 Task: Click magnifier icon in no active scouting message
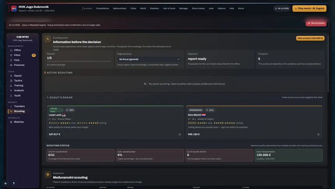[x=145, y=84]
